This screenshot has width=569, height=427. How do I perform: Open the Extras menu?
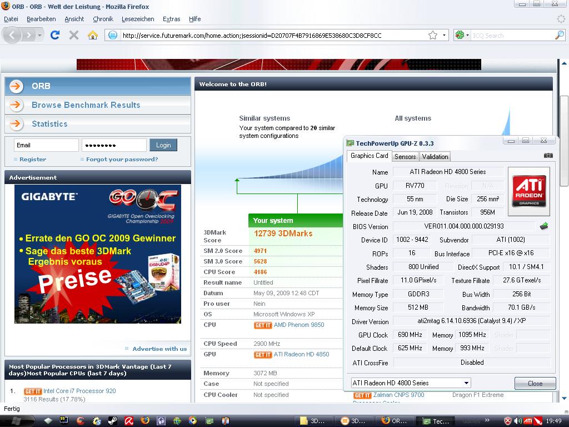[x=171, y=19]
